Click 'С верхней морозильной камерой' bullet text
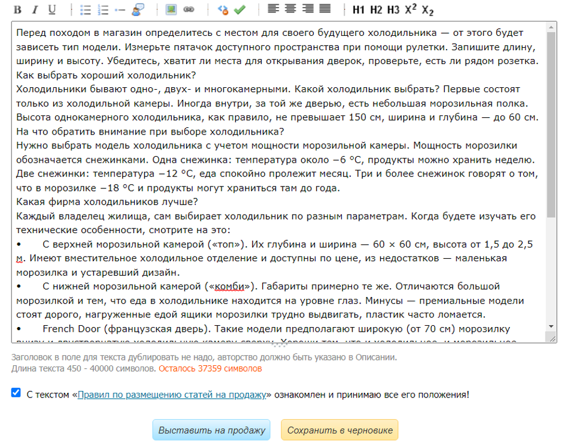This screenshot has height=443, width=561. tap(123, 245)
